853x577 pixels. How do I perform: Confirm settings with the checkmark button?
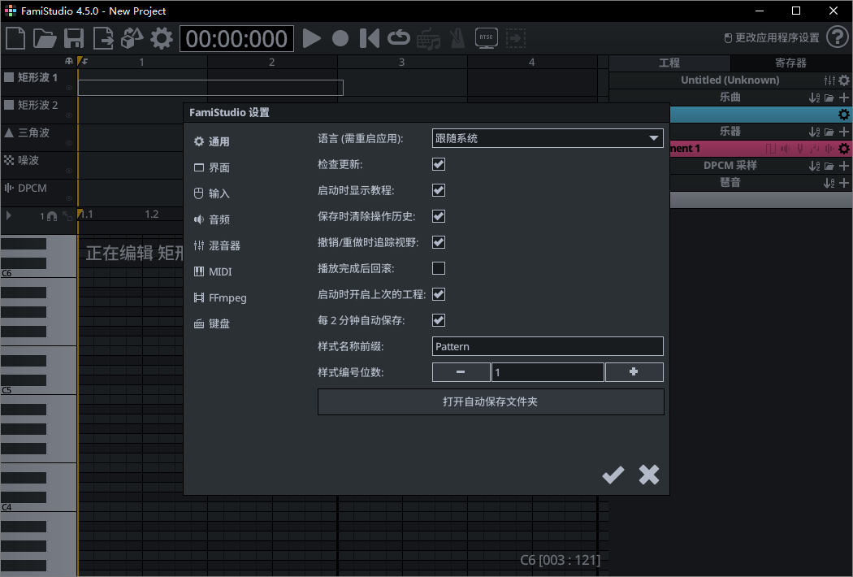(613, 475)
